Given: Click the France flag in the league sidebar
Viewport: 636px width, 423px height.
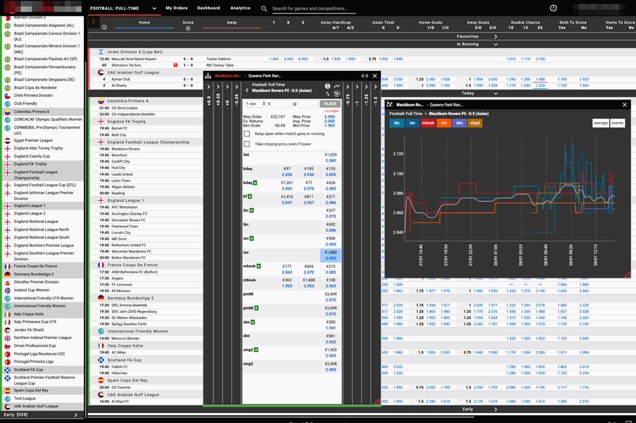Looking at the screenshot, I should tap(7, 266).
